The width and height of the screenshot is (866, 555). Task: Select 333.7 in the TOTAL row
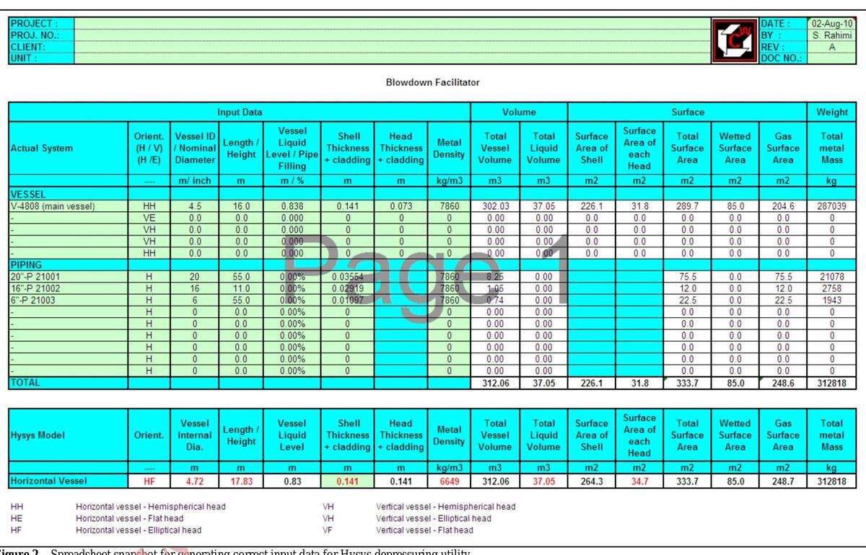point(687,383)
